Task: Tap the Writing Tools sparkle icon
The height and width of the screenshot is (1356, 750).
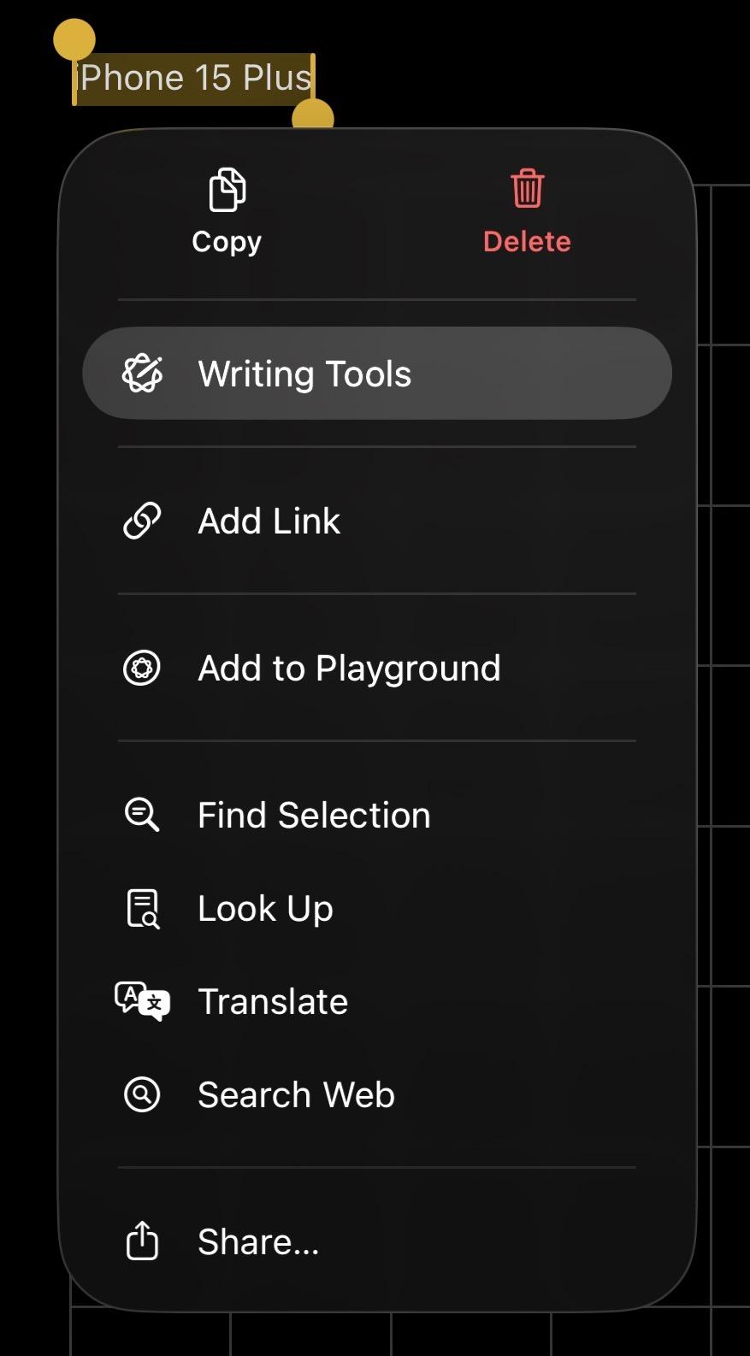Action: [142, 374]
